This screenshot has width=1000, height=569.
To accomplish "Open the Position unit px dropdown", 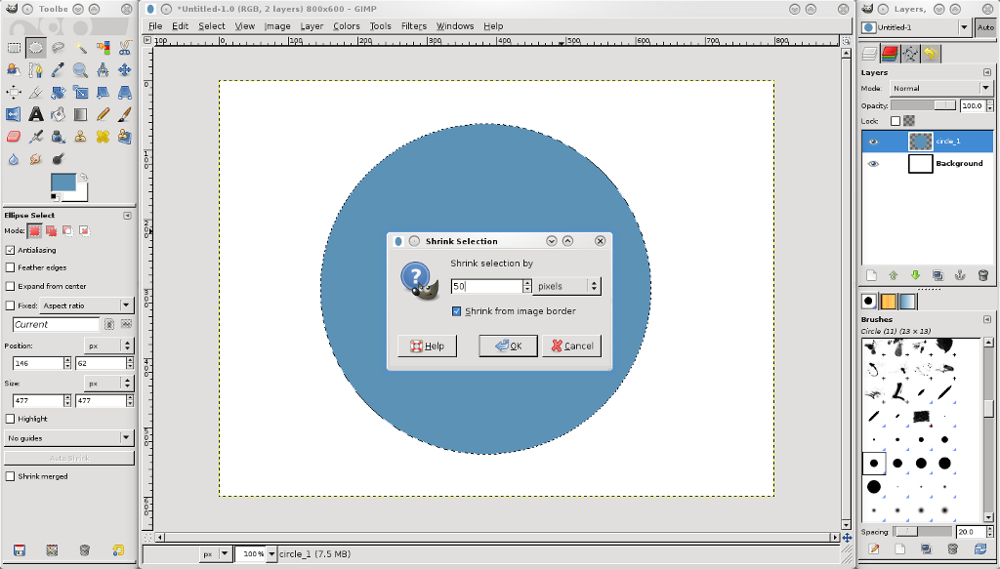I will 108,345.
